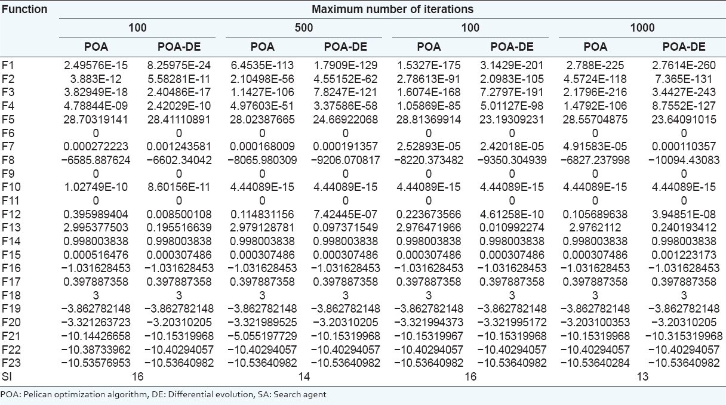This screenshot has width=726, height=405.
Task: Click the SI value 14
Action: click(x=304, y=377)
